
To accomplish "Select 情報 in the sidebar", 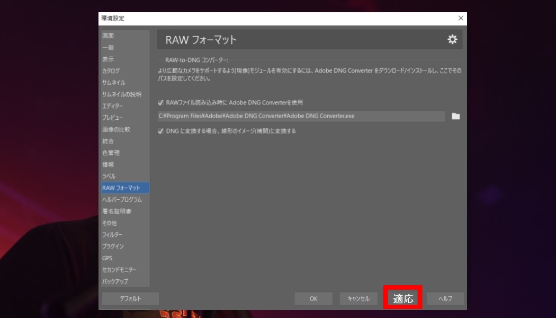I will (x=125, y=165).
